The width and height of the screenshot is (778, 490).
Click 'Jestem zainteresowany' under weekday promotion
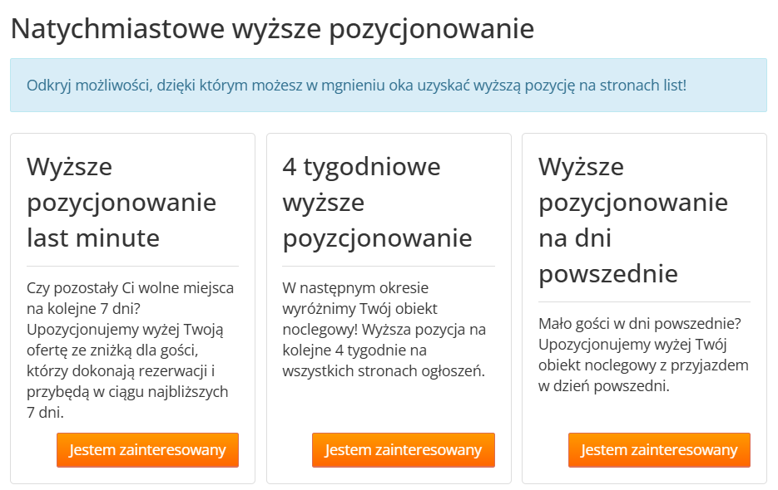[x=659, y=450]
